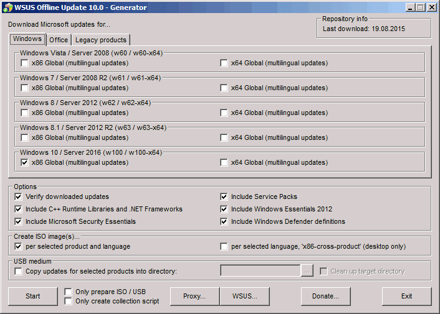
Task: Click the WSUS Offline Update title bar icon
Action: tap(7, 7)
